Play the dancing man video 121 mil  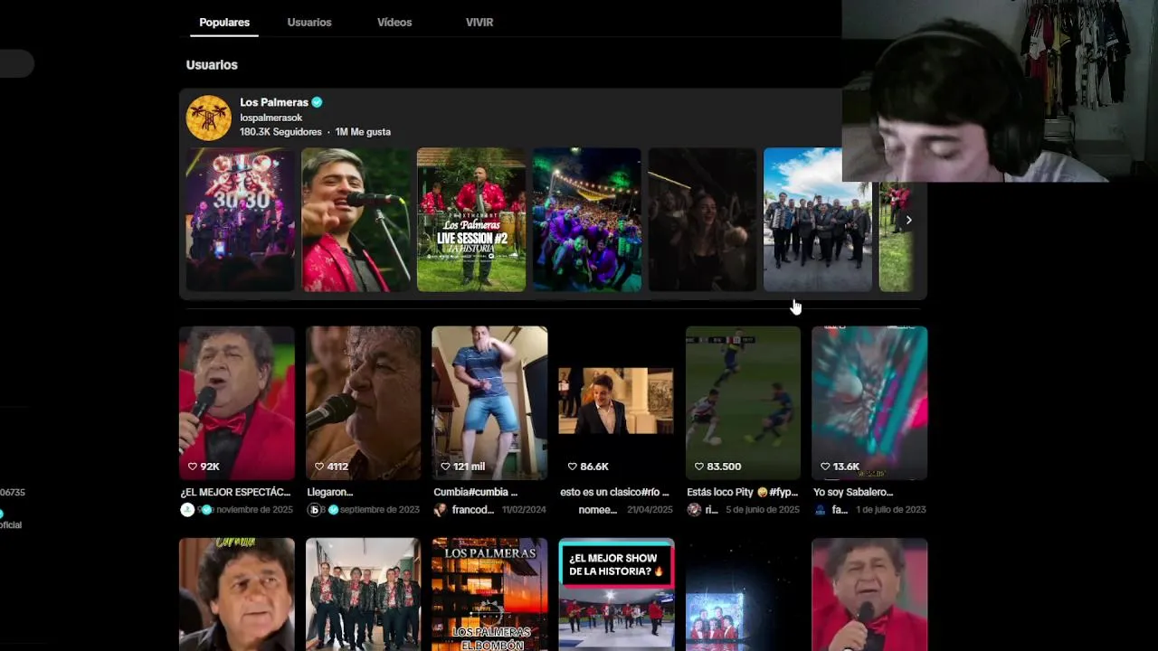pyautogui.click(x=489, y=402)
